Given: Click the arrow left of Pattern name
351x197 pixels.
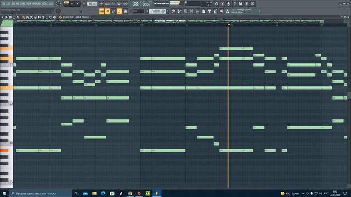Looking at the screenshot, I should pos(147,11).
